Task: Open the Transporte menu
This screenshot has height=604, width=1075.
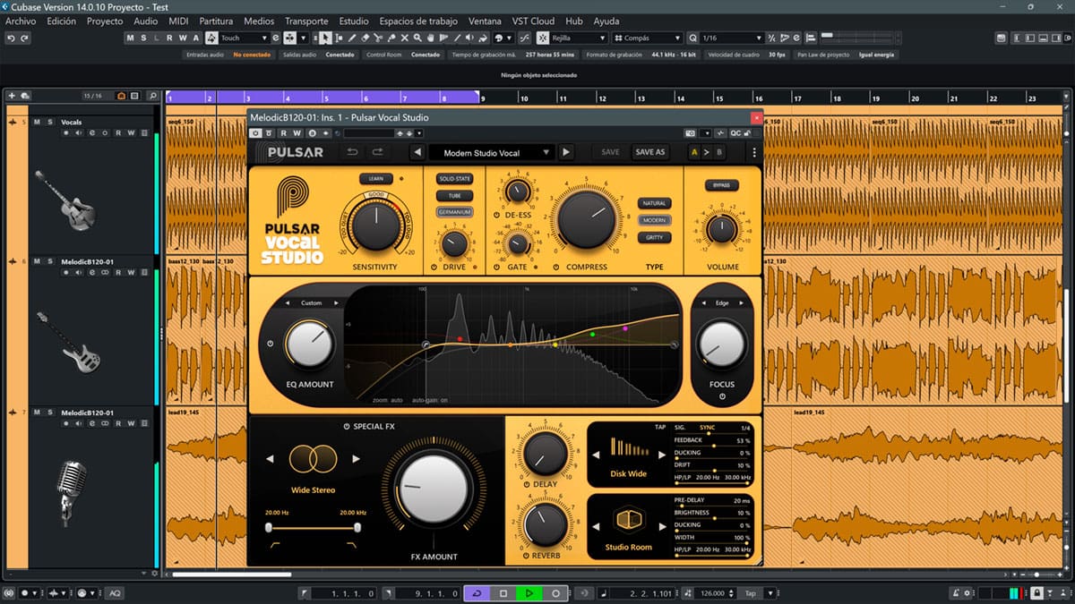Action: 306,21
